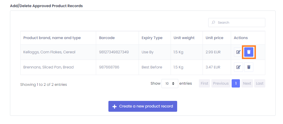Sort by Barcode column header
The image size is (283, 124).
[x=107, y=38]
